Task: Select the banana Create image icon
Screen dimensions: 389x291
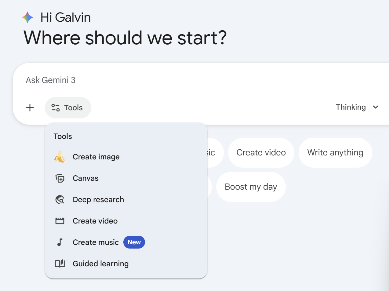Action: click(x=60, y=157)
